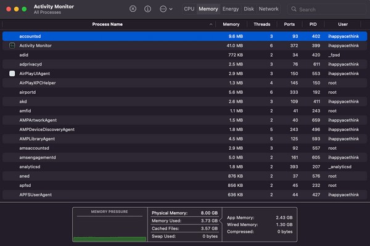Select the AirPlayUIAgent process name
The width and height of the screenshot is (370, 246).
[35, 73]
